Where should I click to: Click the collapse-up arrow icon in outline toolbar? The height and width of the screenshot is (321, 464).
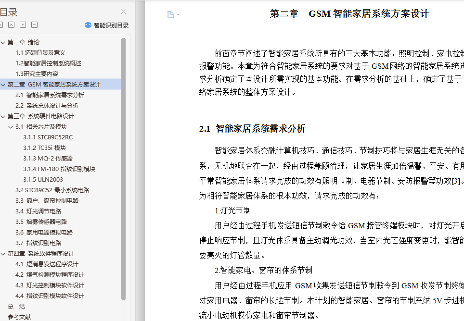(11, 25)
